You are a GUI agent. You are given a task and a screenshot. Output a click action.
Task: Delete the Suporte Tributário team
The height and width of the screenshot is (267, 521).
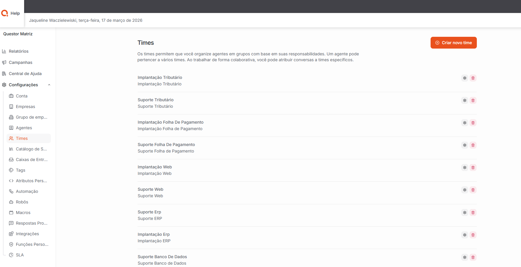tap(473, 100)
